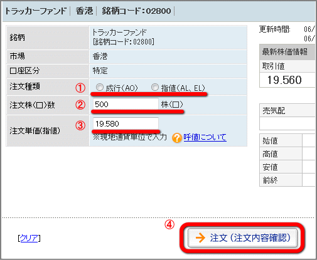Click the 注文株(口)数 quantity field showing 500

126,104
